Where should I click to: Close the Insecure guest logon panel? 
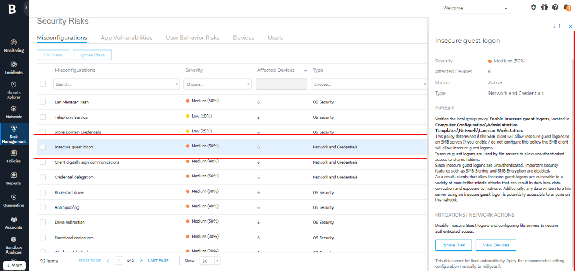tap(571, 26)
